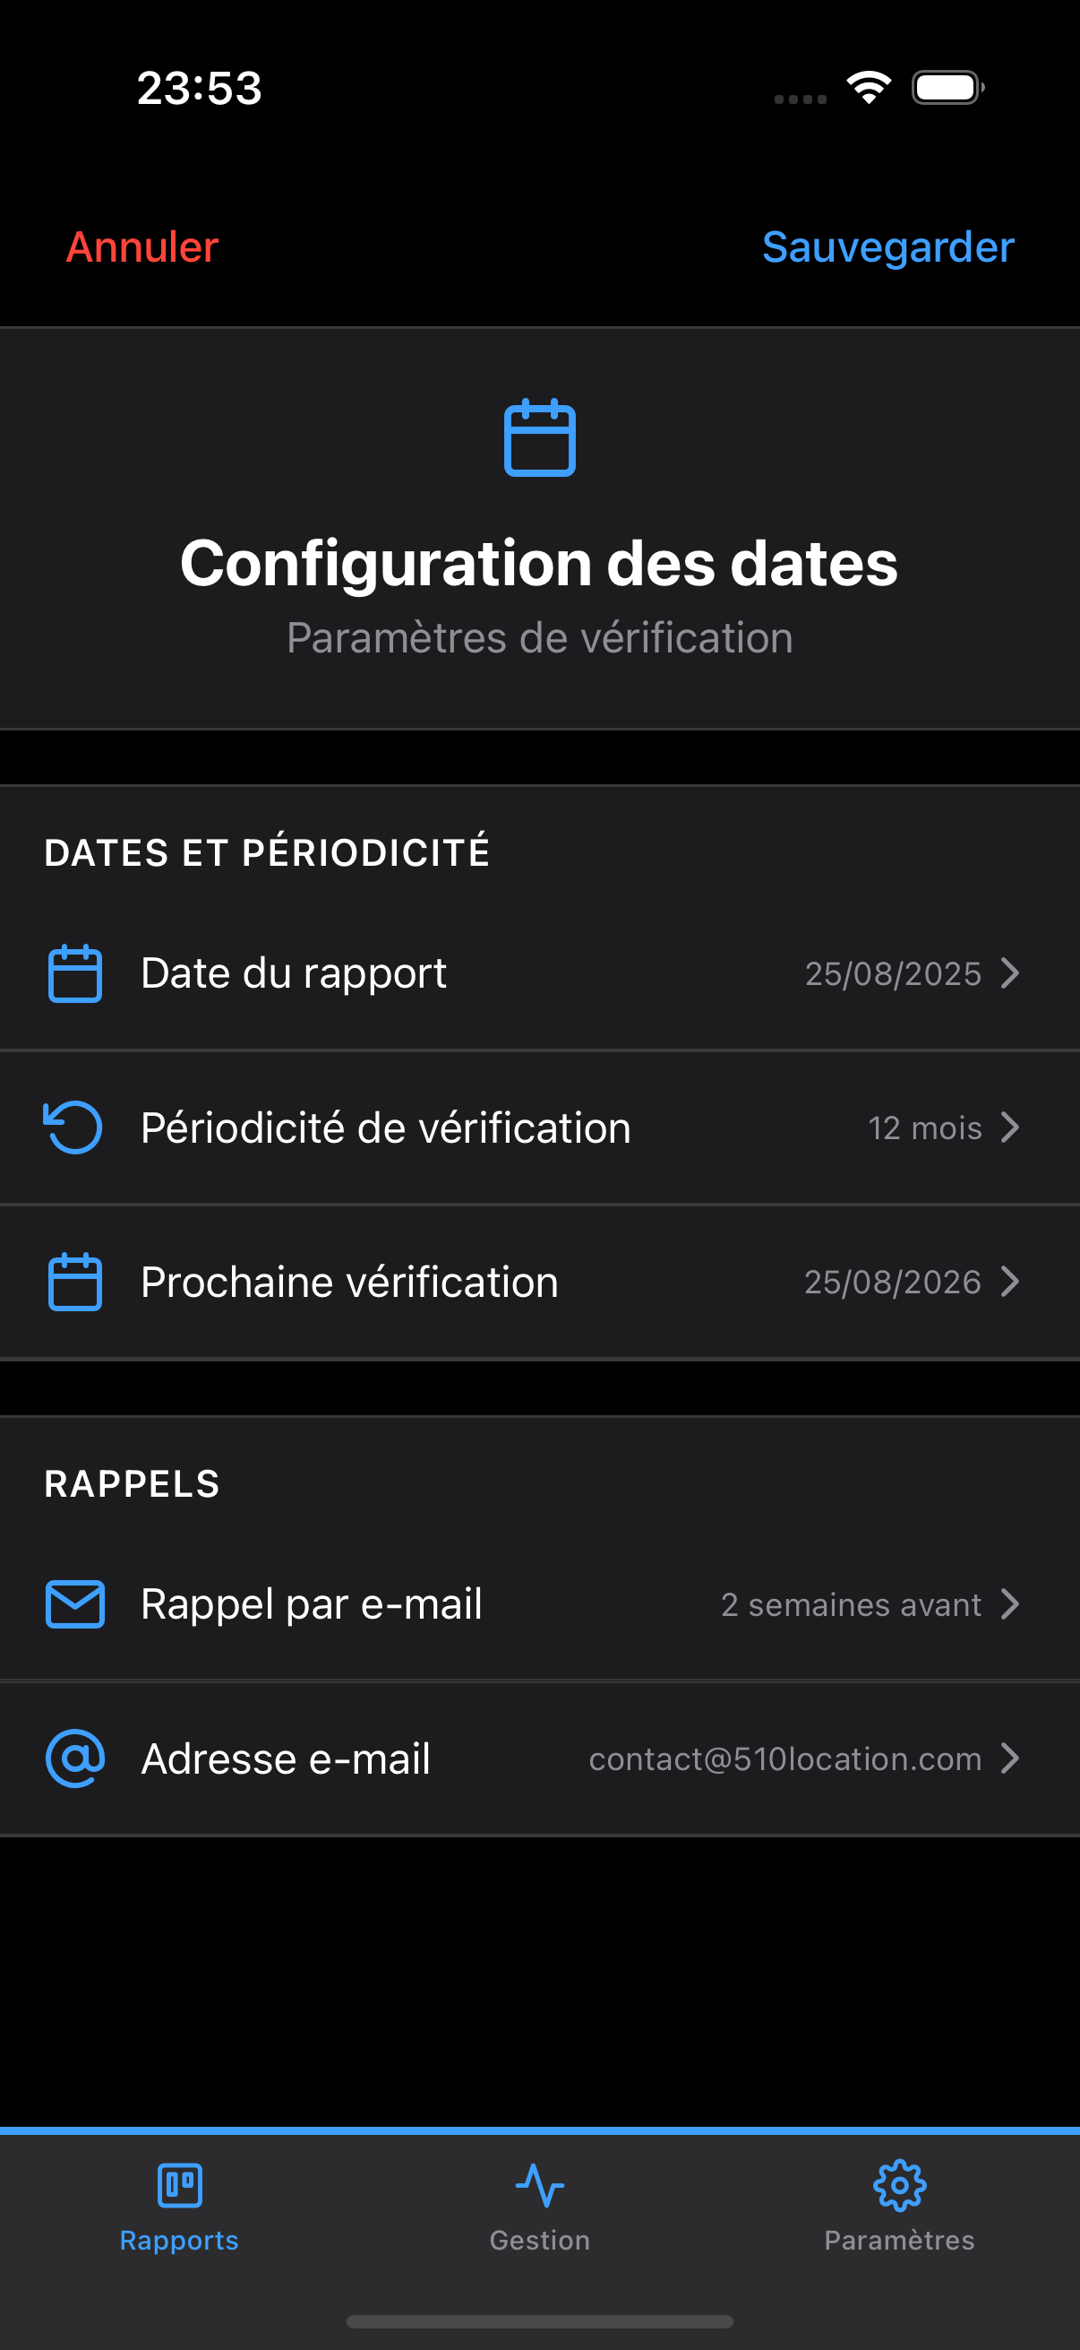Expand Date du rapport via its chevron

[x=1010, y=973]
